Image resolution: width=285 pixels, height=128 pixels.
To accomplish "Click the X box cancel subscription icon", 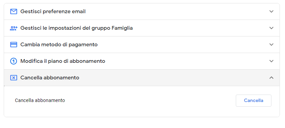I will pos(14,78).
